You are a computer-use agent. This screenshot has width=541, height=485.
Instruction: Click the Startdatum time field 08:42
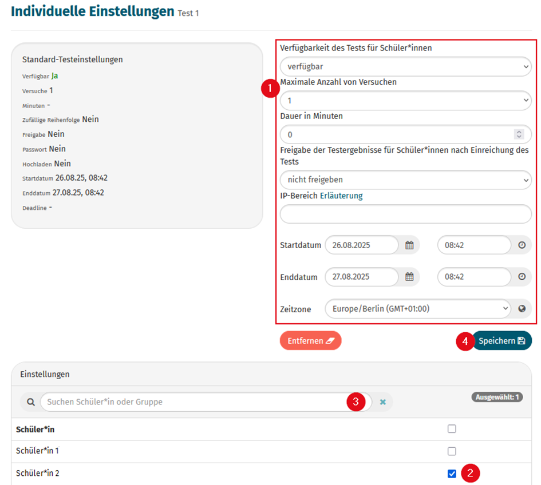point(474,245)
